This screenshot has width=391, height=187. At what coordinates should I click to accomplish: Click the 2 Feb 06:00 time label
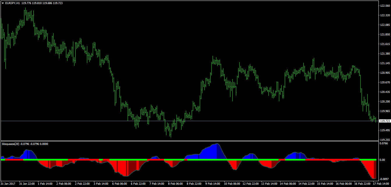[x=64, y=184]
